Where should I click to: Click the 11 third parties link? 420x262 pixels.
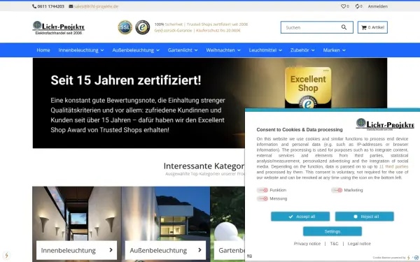[x=393, y=166]
